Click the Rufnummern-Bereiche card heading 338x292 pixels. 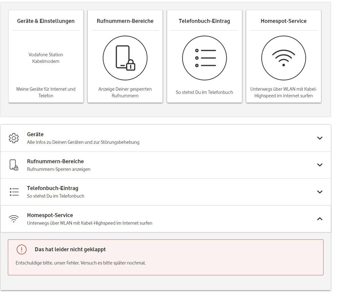[x=125, y=20]
